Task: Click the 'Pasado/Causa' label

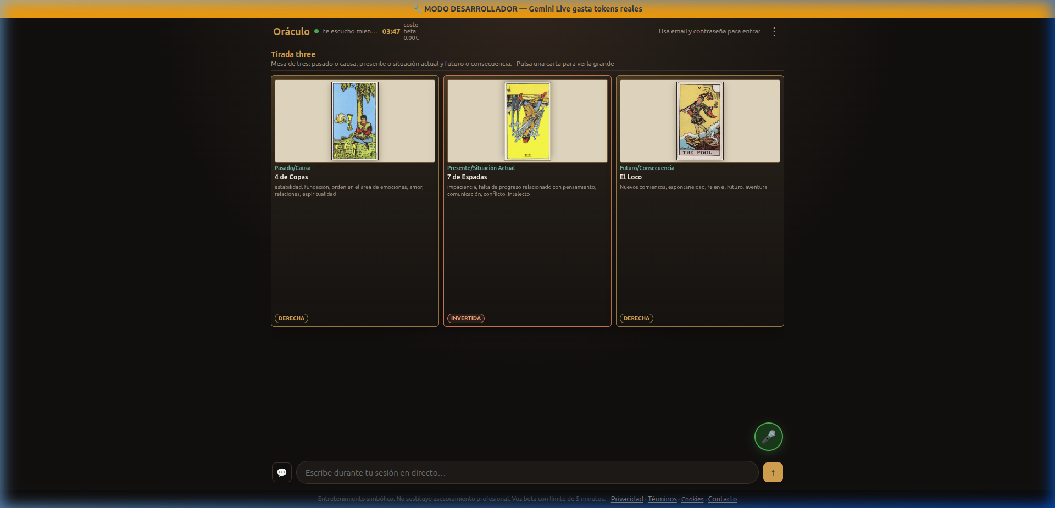Action: [x=292, y=168]
